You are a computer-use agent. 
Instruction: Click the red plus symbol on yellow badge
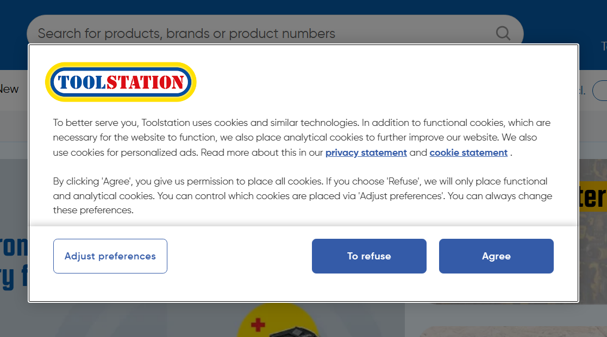[258, 325]
